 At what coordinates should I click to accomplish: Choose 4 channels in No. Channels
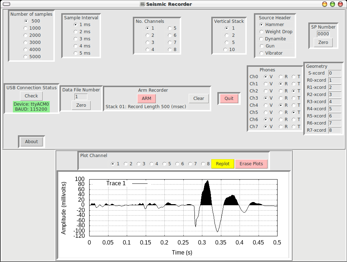148,49
